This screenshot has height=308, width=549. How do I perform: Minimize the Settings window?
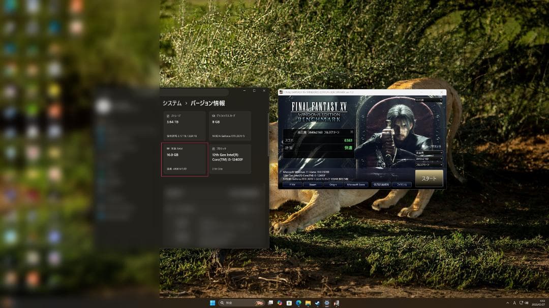pyautogui.click(x=245, y=90)
